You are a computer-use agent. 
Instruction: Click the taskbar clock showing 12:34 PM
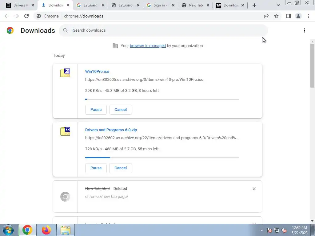point(299,230)
